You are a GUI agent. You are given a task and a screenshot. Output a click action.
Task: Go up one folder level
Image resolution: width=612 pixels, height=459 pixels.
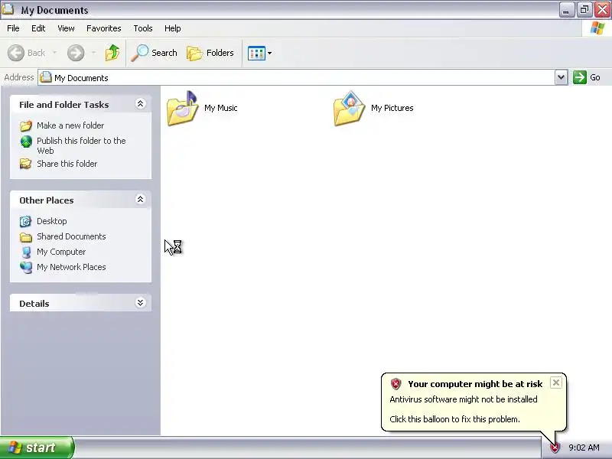(112, 53)
